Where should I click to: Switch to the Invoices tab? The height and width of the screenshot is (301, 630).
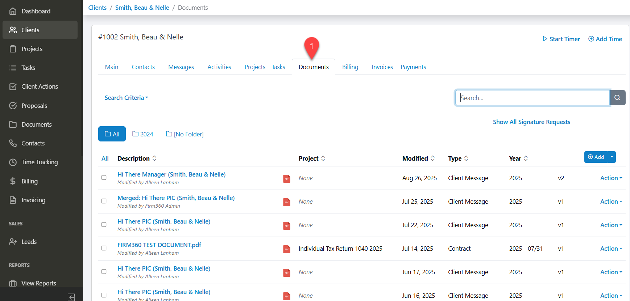click(x=382, y=67)
